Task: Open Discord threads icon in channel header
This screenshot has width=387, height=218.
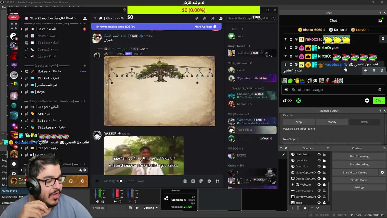Action: 197,18
